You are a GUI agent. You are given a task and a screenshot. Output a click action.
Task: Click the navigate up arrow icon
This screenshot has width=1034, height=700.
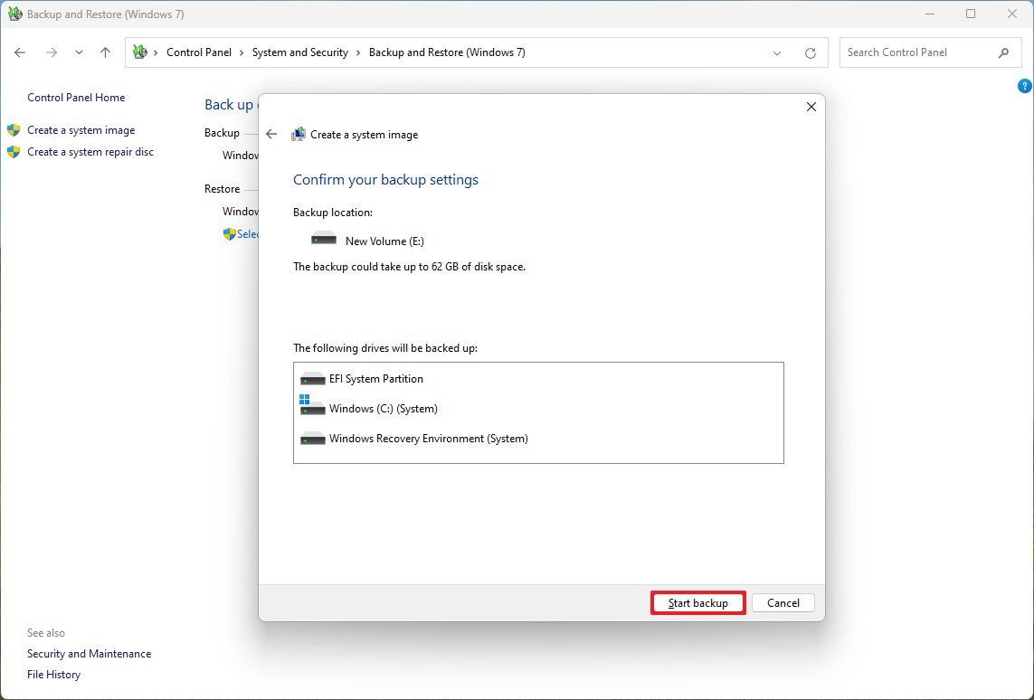[x=105, y=52]
